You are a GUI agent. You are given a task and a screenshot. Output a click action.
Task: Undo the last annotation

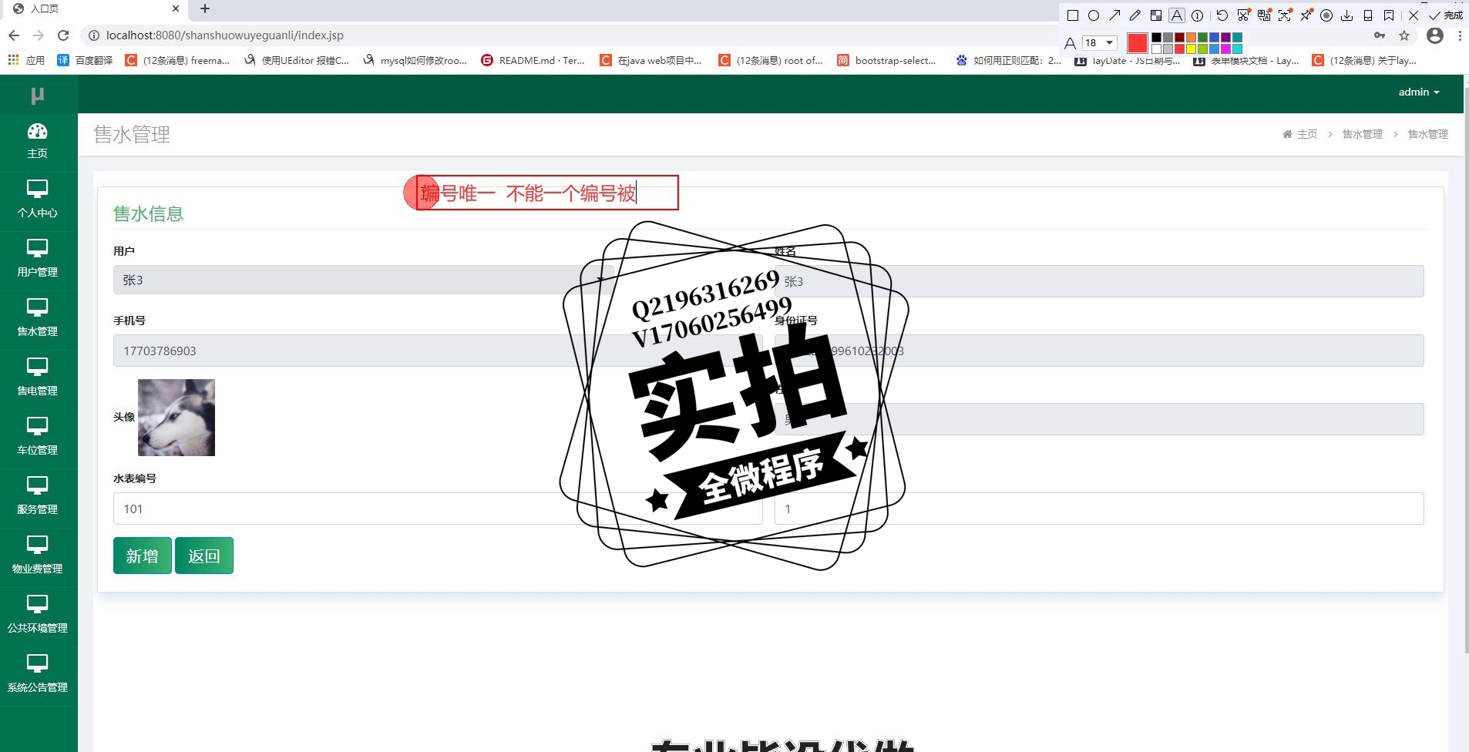point(1222,15)
